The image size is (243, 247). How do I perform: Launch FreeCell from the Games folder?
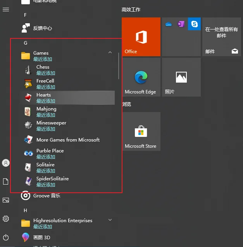[x=45, y=84]
